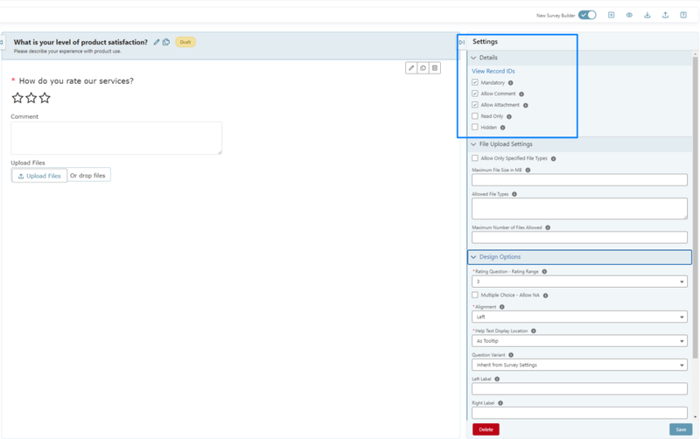
Task: Clone the survey using icon beside title pencil
Action: (166, 42)
